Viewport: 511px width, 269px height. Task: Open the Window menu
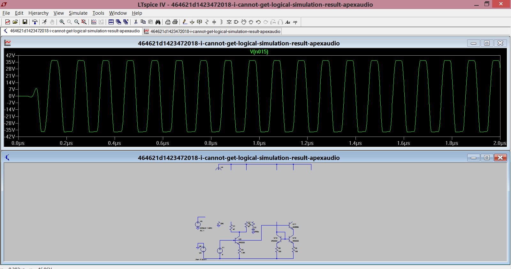[118, 13]
